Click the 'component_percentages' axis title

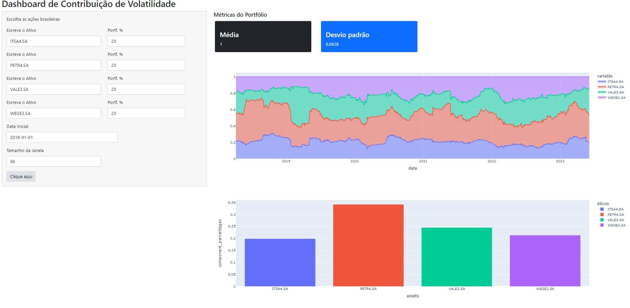coord(220,243)
